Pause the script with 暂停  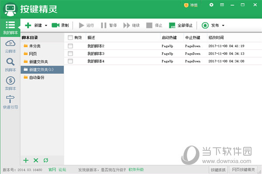coord(109,25)
